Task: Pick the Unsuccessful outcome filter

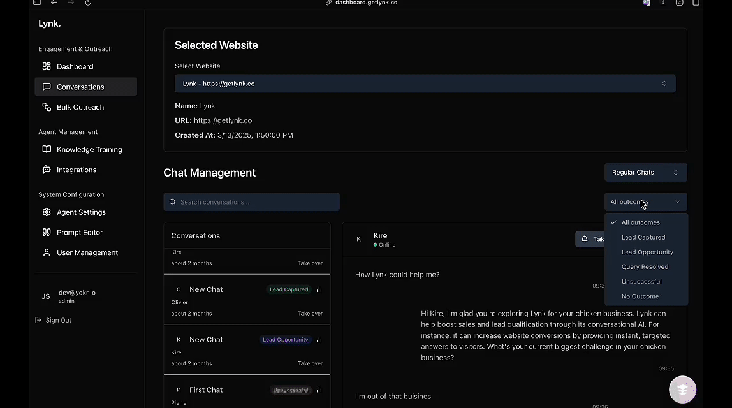Action: [x=641, y=281]
